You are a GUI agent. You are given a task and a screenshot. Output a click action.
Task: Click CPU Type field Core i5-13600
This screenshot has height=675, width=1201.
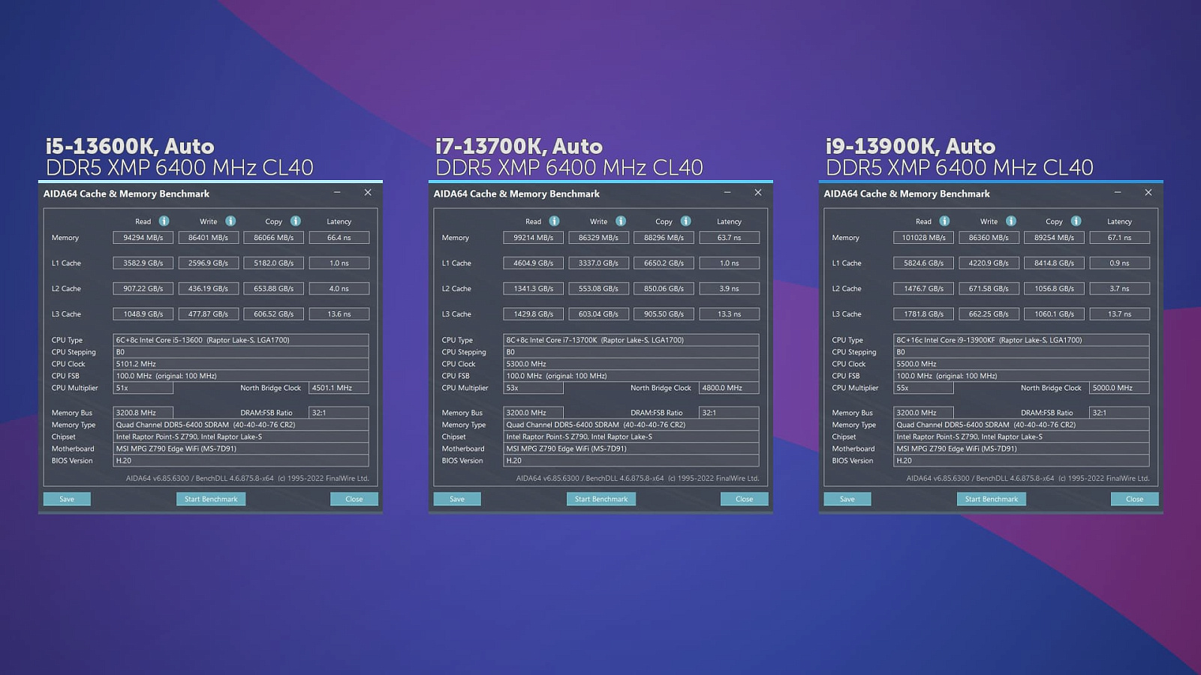click(241, 340)
